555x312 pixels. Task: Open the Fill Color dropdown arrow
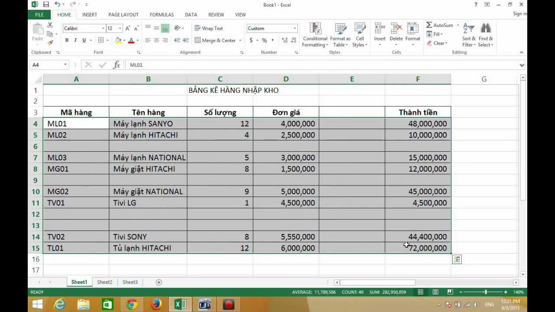(124, 40)
